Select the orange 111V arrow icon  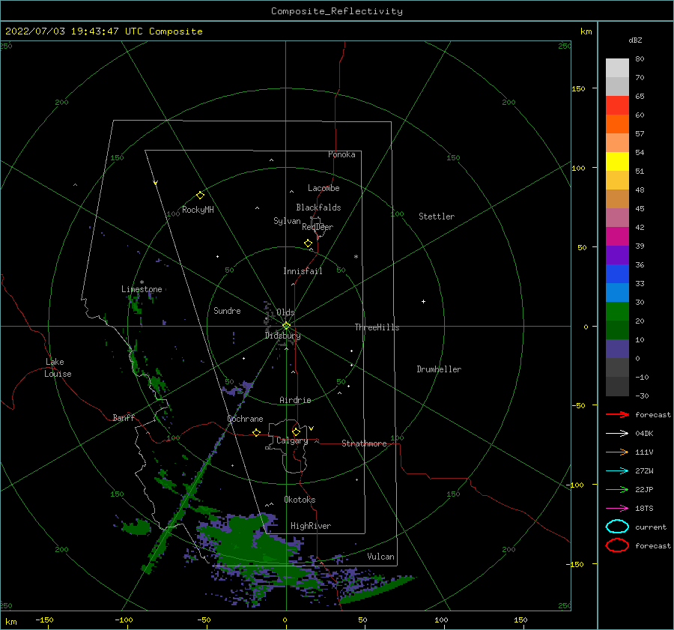pos(617,452)
